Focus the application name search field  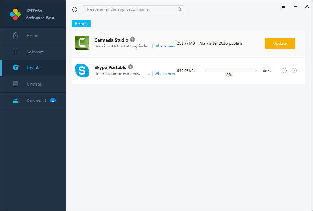point(134,9)
